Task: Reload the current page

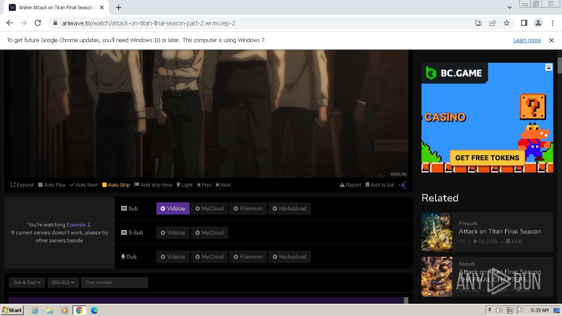Action: (x=38, y=23)
